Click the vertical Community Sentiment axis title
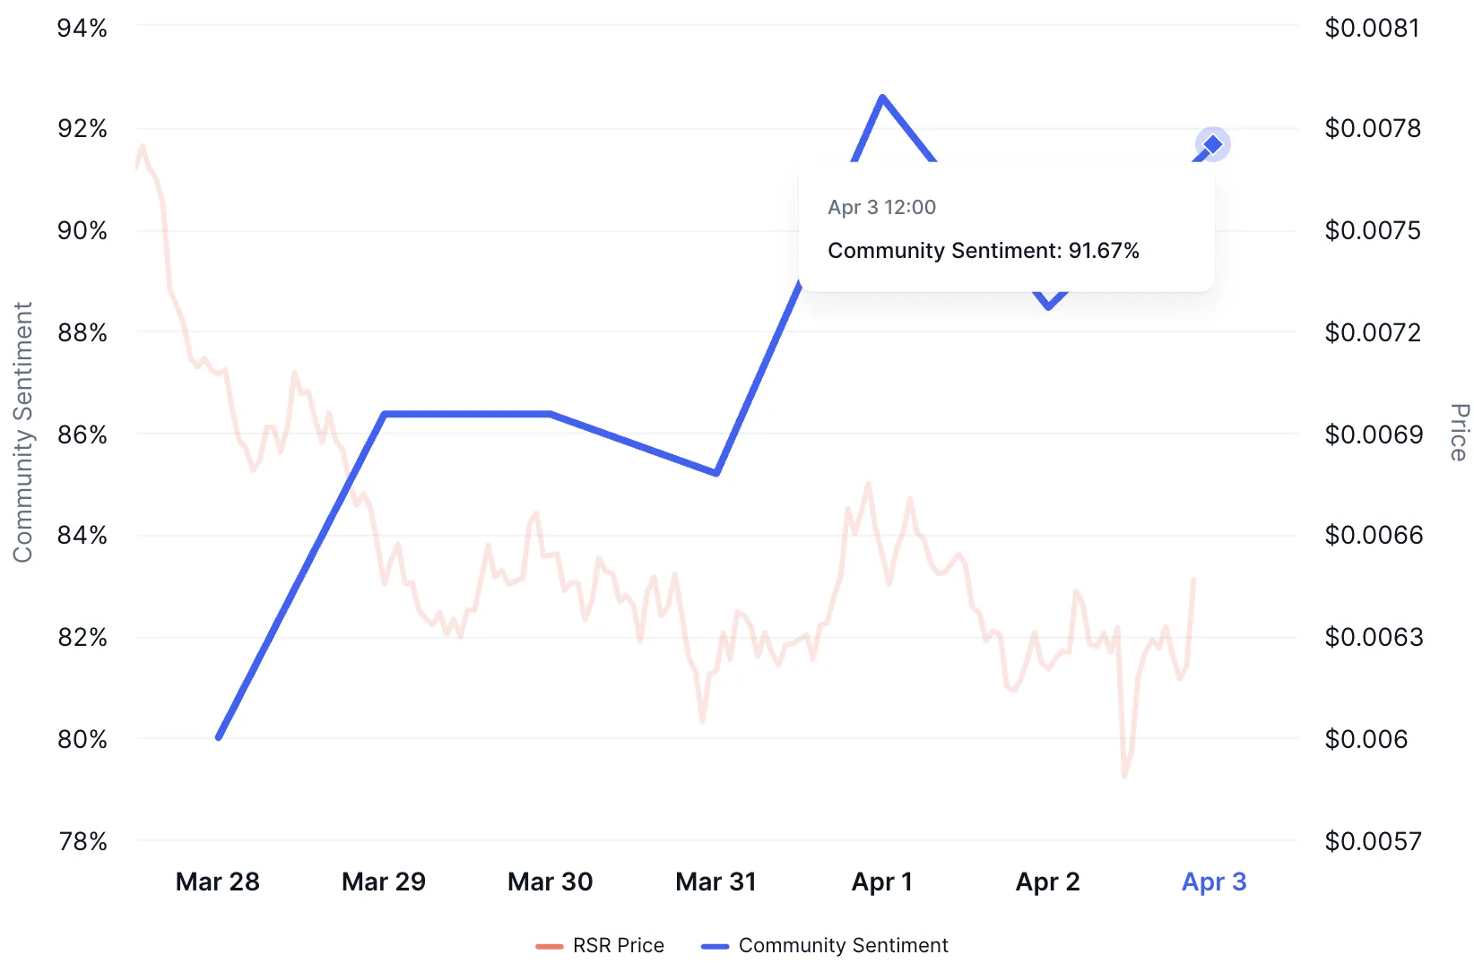Screen dimensions: 1474x963 (22, 432)
